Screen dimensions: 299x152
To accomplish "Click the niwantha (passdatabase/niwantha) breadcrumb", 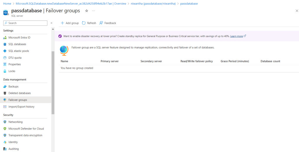I will (x=153, y=4).
